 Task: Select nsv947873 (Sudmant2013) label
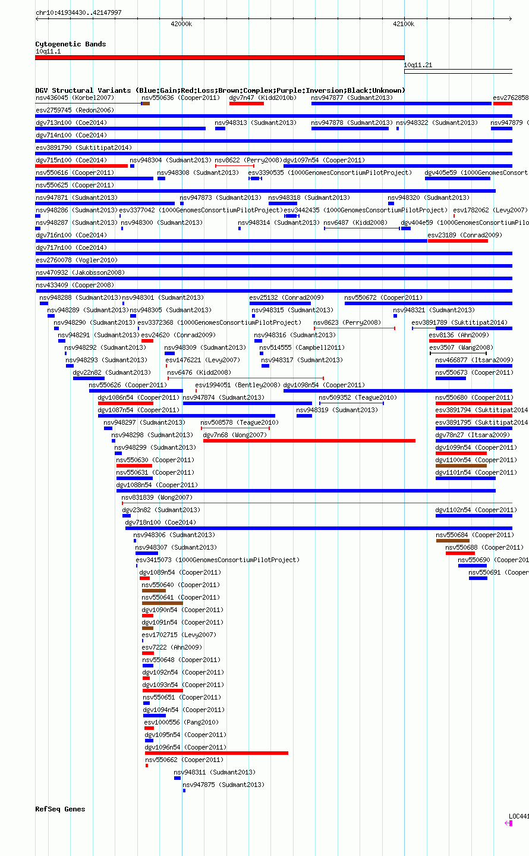221,197
